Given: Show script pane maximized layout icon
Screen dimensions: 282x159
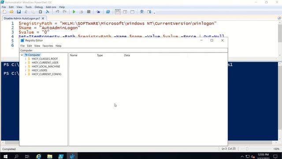Looking at the screenshot, I should point(132,12).
